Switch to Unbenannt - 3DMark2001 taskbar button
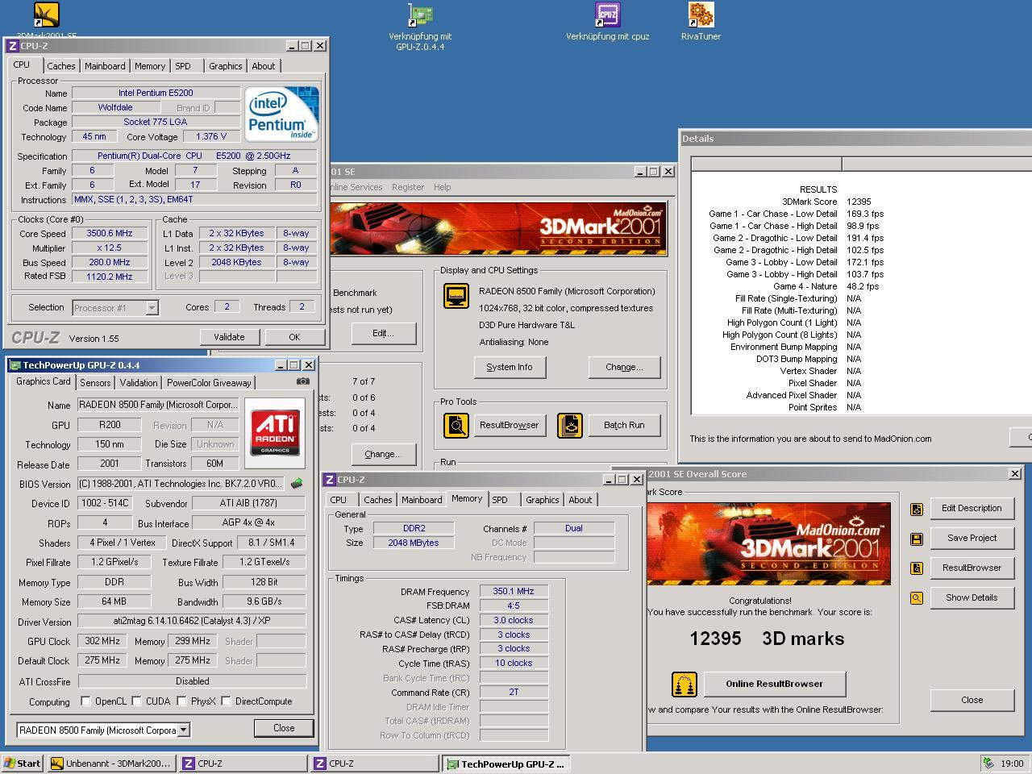 tap(111, 764)
